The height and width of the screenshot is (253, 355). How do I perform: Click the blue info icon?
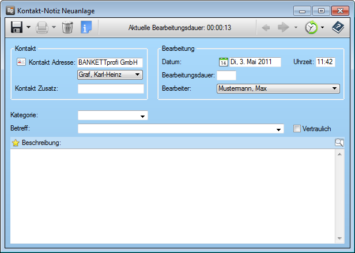[86, 27]
